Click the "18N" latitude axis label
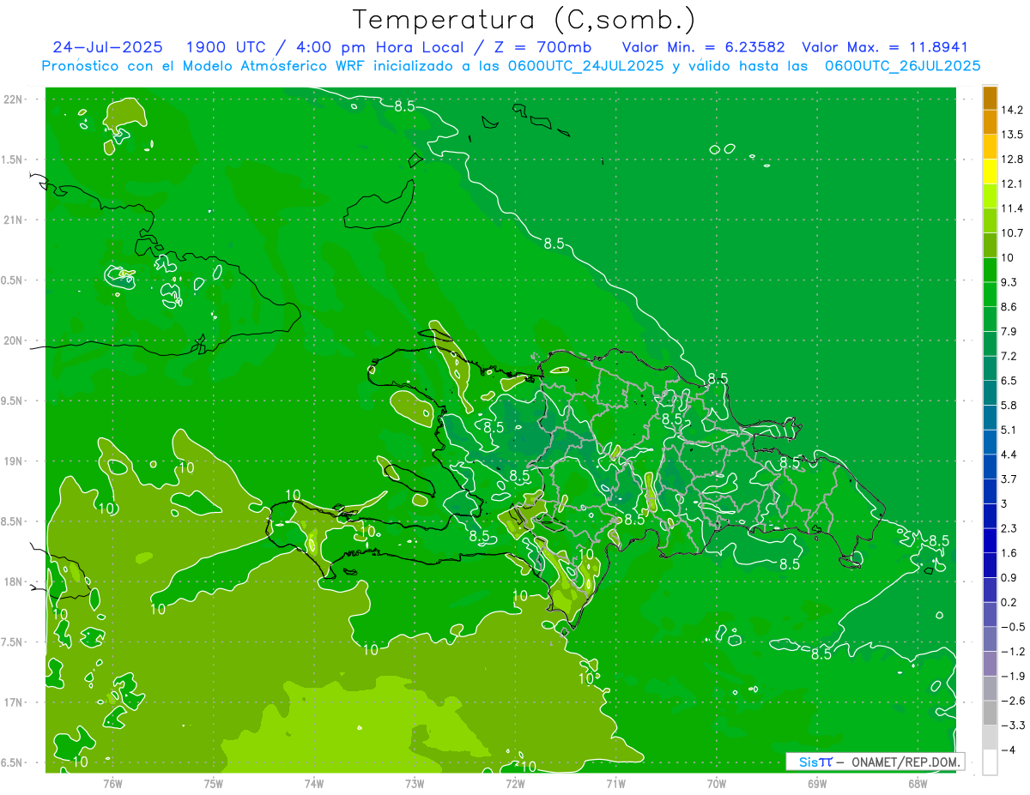1030x795 pixels. 13,582
